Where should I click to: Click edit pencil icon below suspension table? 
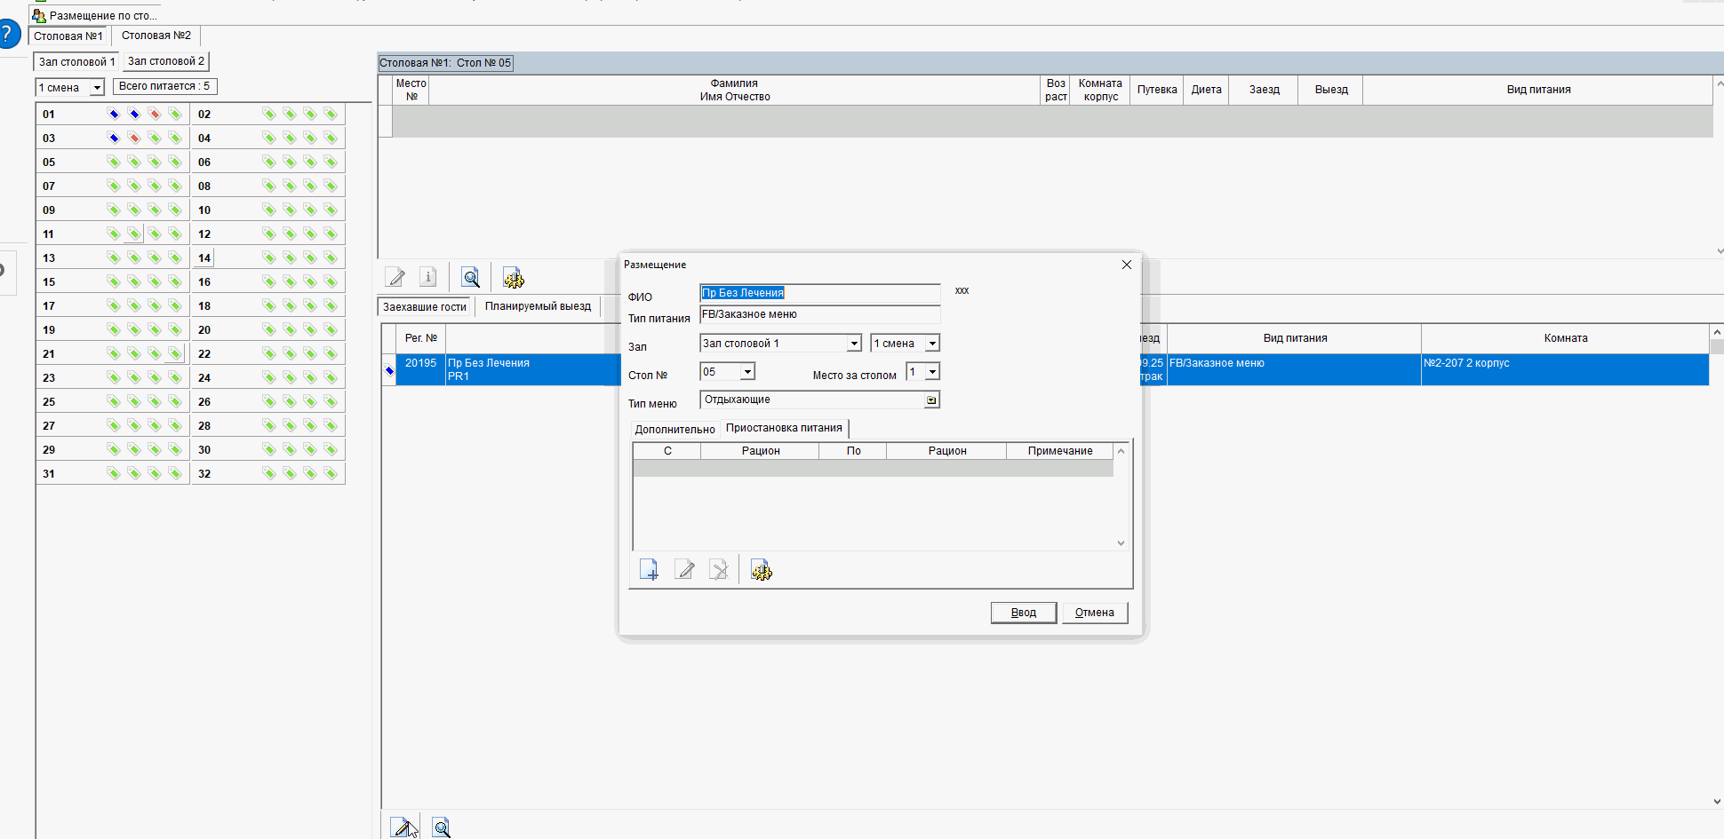[x=684, y=570]
